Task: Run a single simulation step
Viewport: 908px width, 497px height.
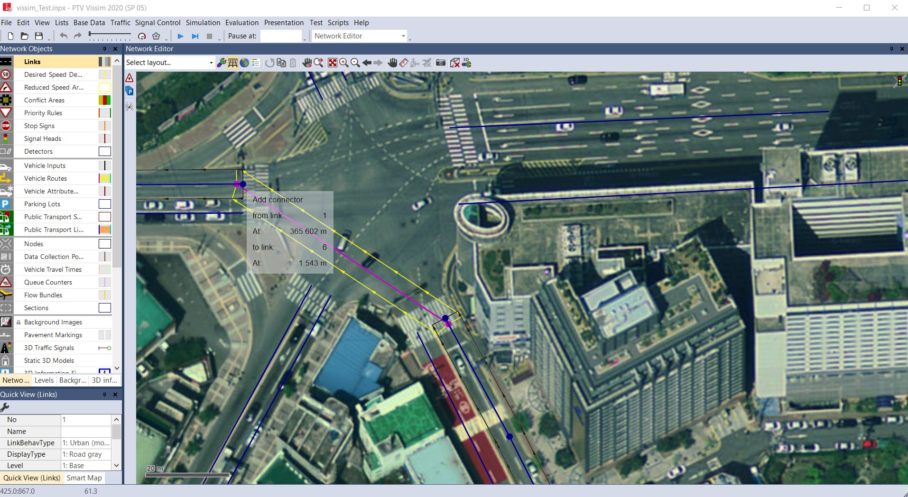Action: [195, 36]
